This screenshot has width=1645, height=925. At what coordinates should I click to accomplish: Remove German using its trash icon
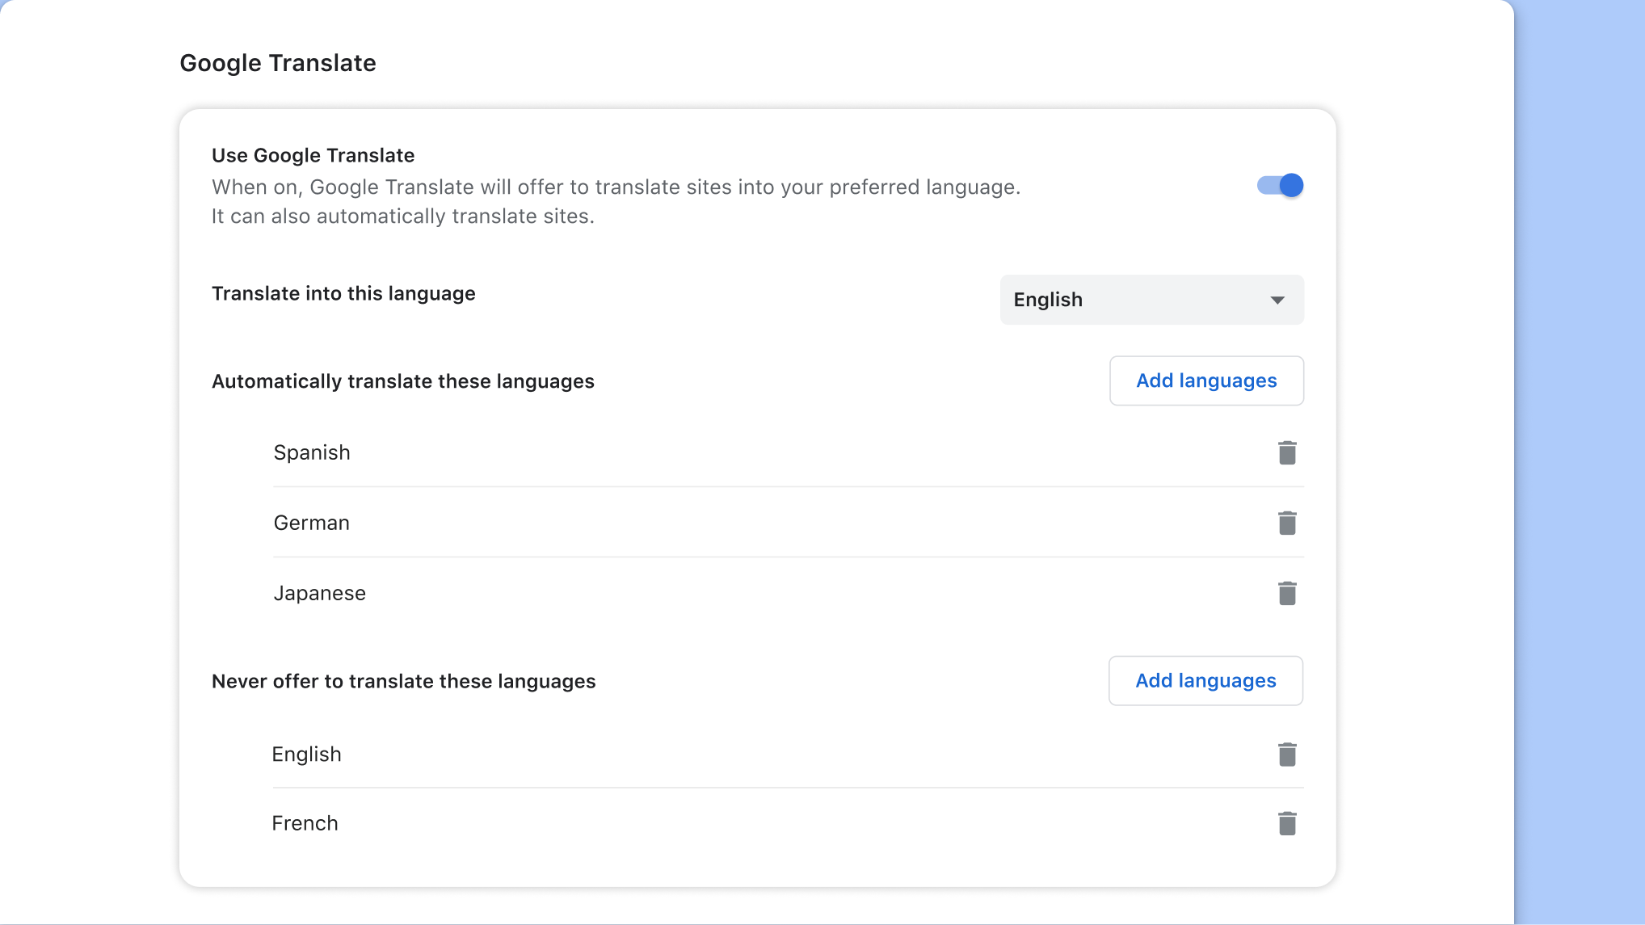[1286, 523]
